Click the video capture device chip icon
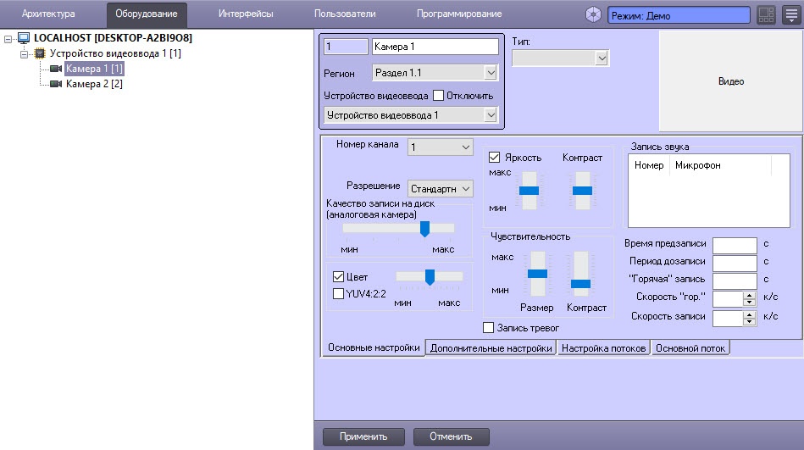The height and width of the screenshot is (450, 804). [x=39, y=53]
